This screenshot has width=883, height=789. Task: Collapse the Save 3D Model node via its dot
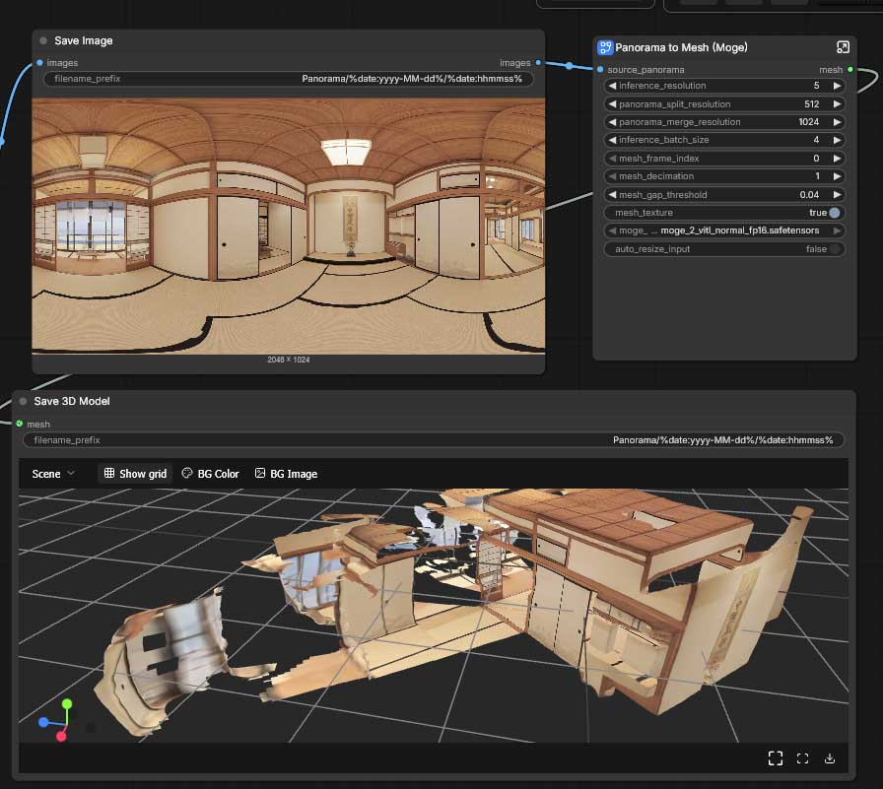(x=23, y=401)
